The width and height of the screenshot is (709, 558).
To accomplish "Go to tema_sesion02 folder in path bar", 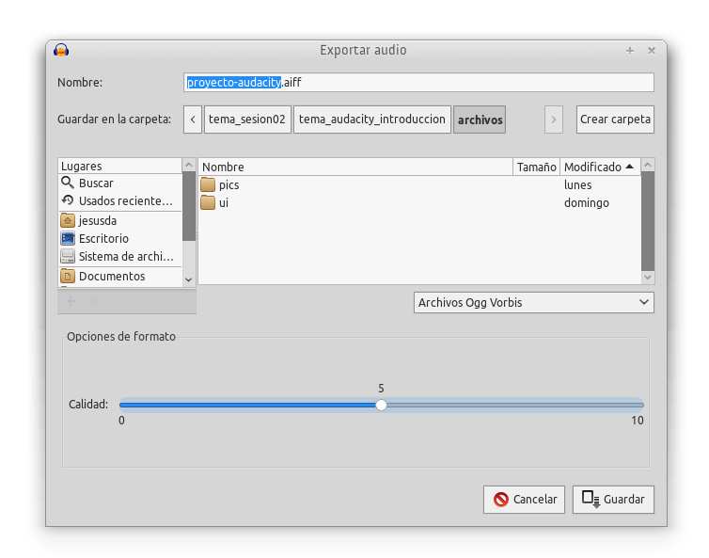I will point(246,120).
